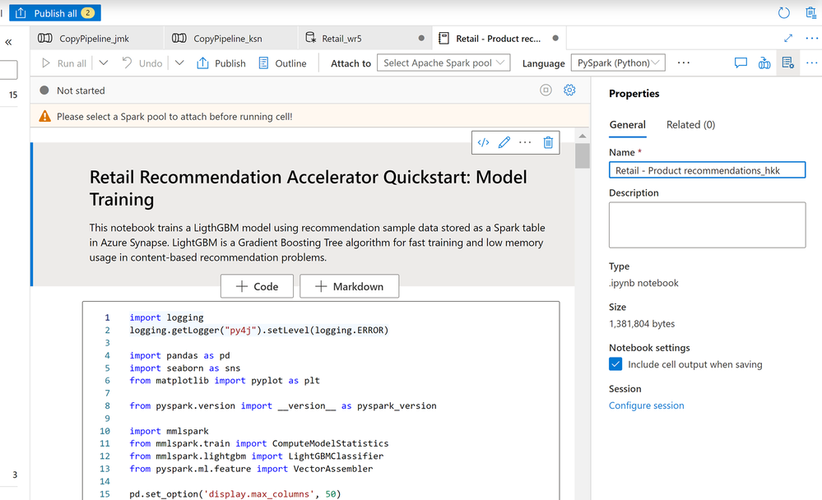Viewport: 822px width, 500px height.
Task: Toggle the Properties panel icon
Action: [x=788, y=62]
